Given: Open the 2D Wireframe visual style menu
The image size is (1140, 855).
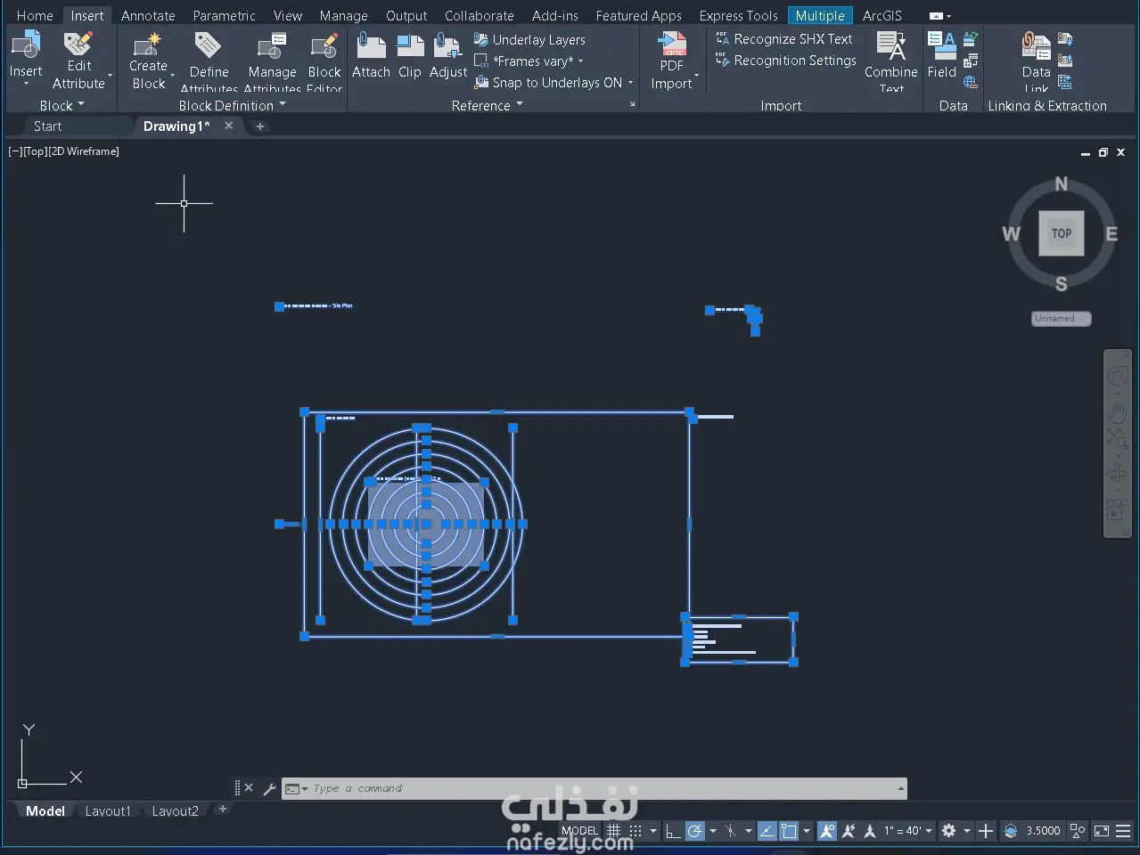Looking at the screenshot, I should [84, 151].
